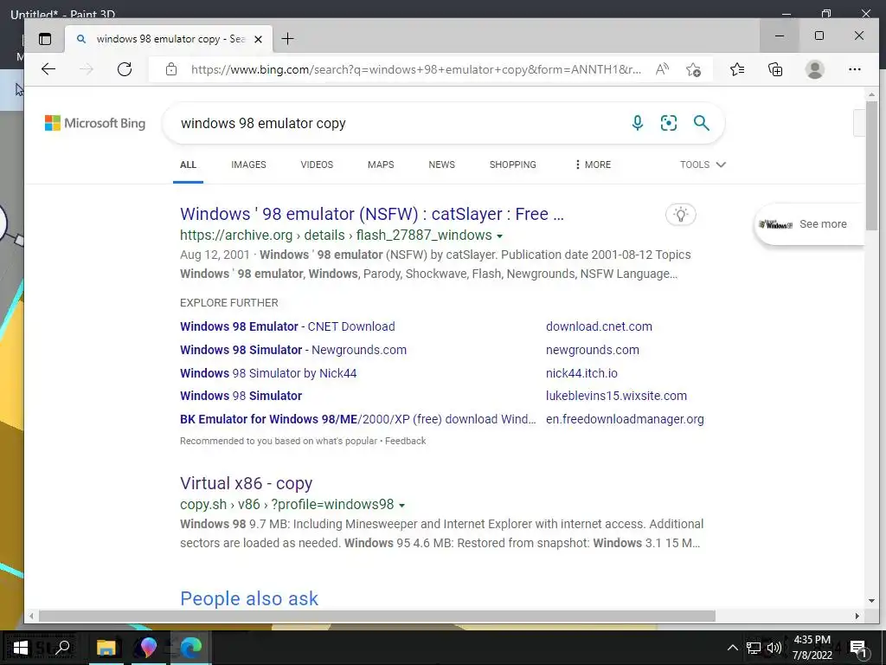
Task: Open Edge Settings and more menu
Action: [855, 69]
